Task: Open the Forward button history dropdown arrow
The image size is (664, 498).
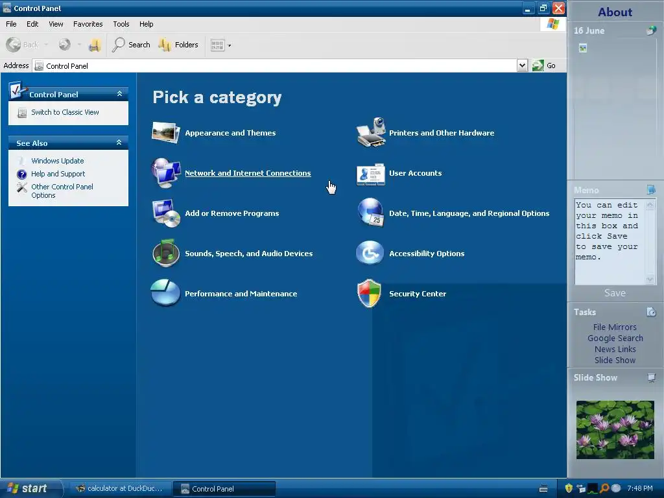Action: pos(78,45)
